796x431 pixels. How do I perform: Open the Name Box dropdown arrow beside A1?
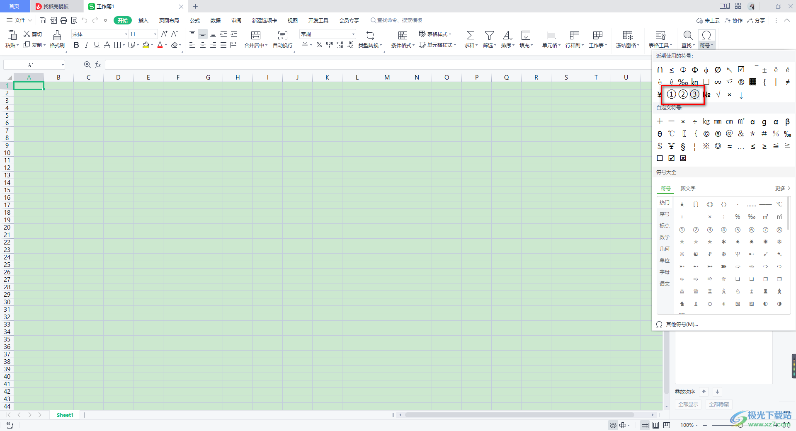[x=63, y=65]
